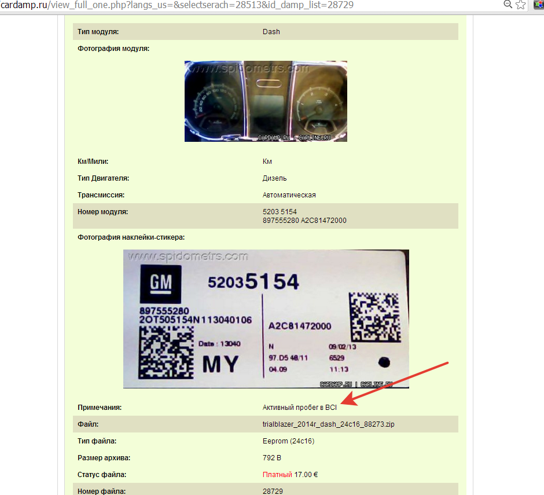544x495 pixels.
Task: Click file name trialblazer_2014r_dash_24c16_88273.zip
Action: [x=329, y=424]
